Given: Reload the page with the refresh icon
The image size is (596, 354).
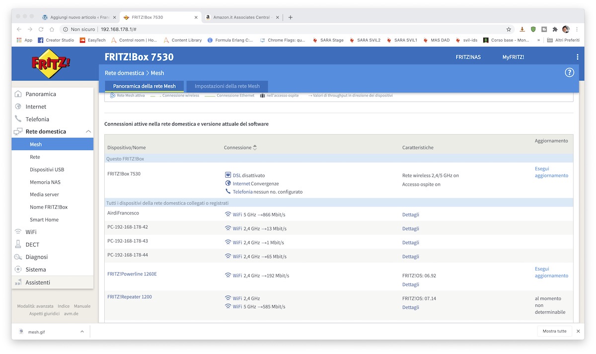Looking at the screenshot, I should click(41, 29).
